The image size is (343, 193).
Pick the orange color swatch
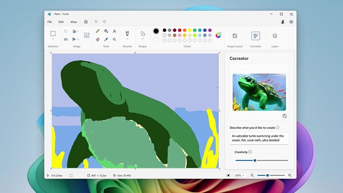coord(185,30)
